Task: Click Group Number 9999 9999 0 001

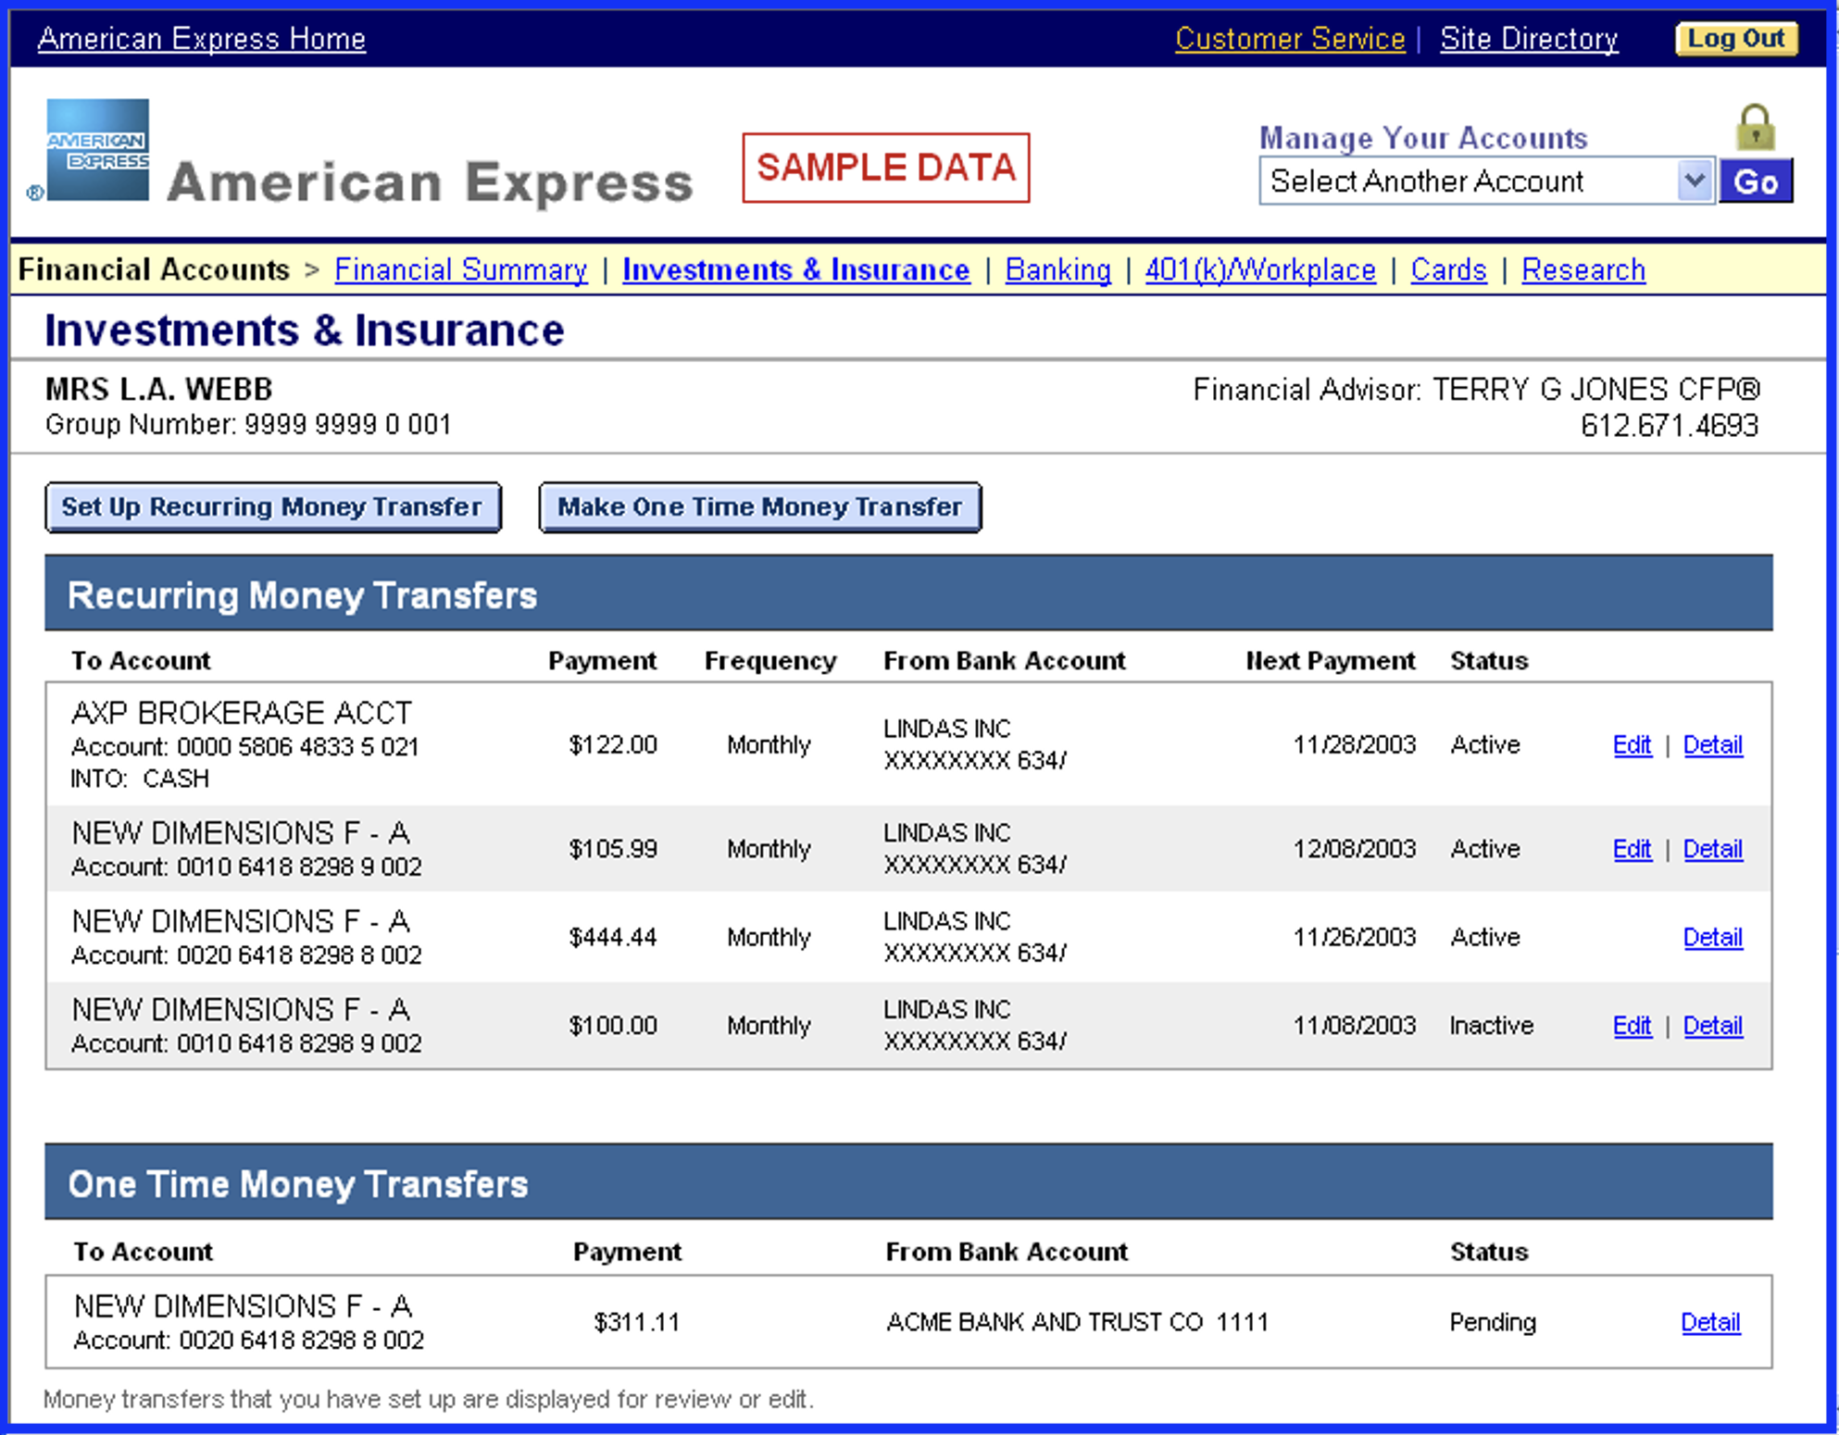Action: pos(248,425)
